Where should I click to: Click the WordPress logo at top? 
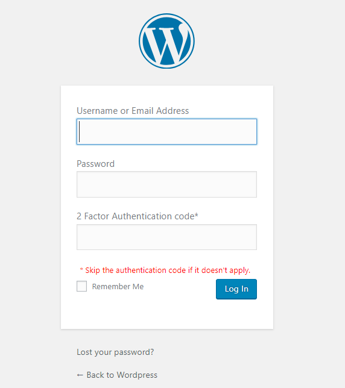166,41
